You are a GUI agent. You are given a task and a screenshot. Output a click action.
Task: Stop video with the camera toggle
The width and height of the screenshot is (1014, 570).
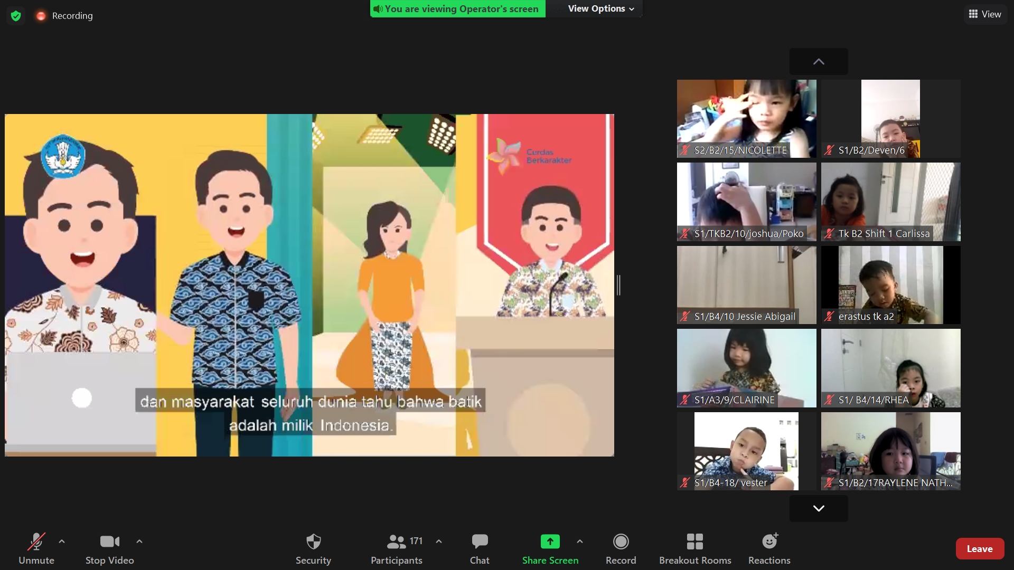pos(109,548)
